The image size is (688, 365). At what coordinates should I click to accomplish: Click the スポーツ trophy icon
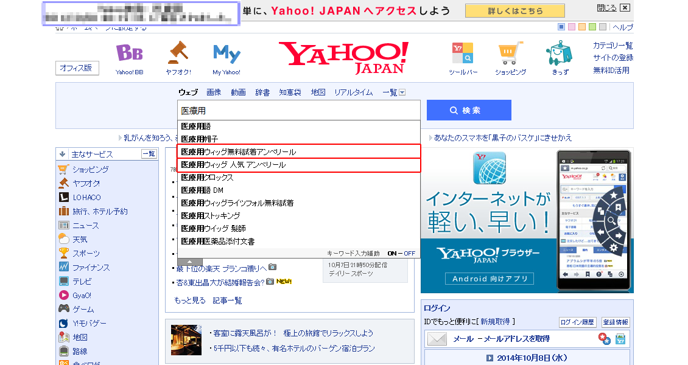pyautogui.click(x=63, y=253)
